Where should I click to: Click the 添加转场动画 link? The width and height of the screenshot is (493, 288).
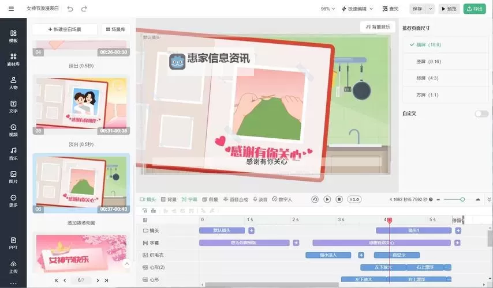coord(81,223)
